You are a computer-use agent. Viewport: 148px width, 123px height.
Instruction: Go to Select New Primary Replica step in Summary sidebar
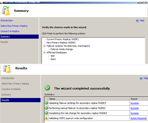(14, 26)
